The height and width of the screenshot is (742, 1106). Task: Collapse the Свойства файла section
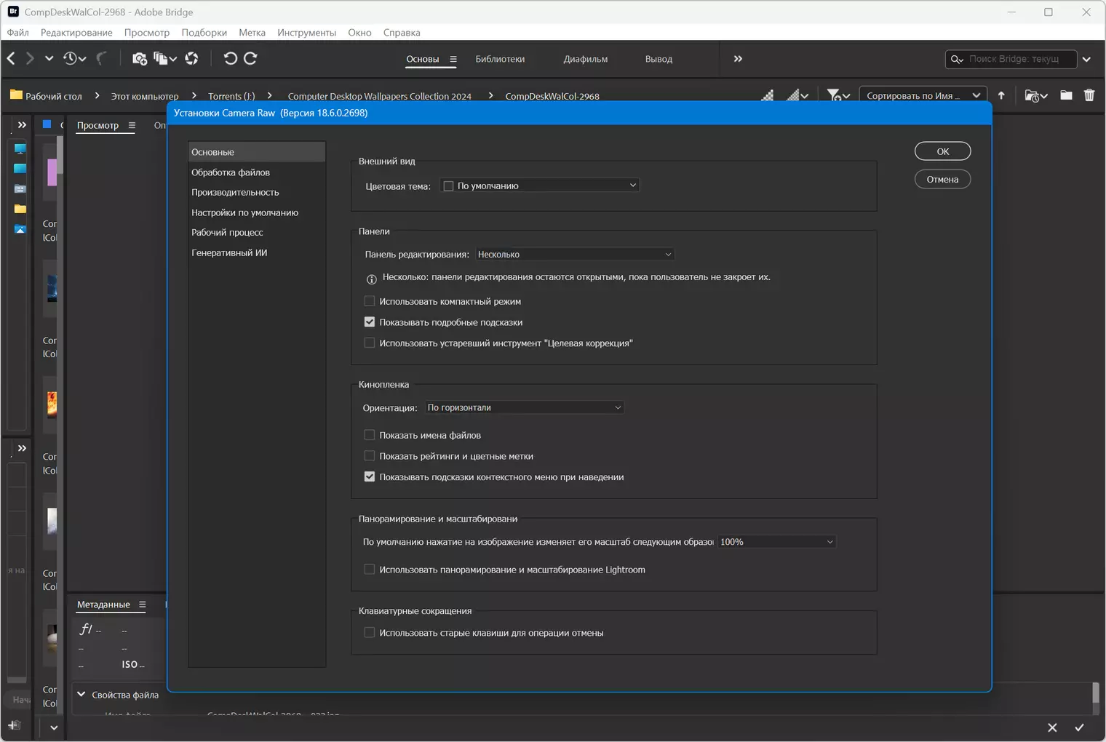81,695
